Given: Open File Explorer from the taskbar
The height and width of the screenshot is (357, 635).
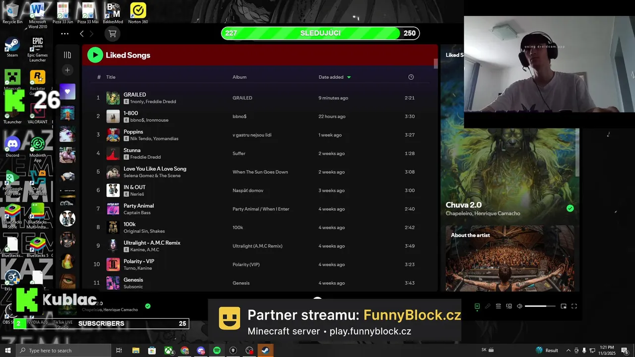Looking at the screenshot, I should [x=135, y=351].
